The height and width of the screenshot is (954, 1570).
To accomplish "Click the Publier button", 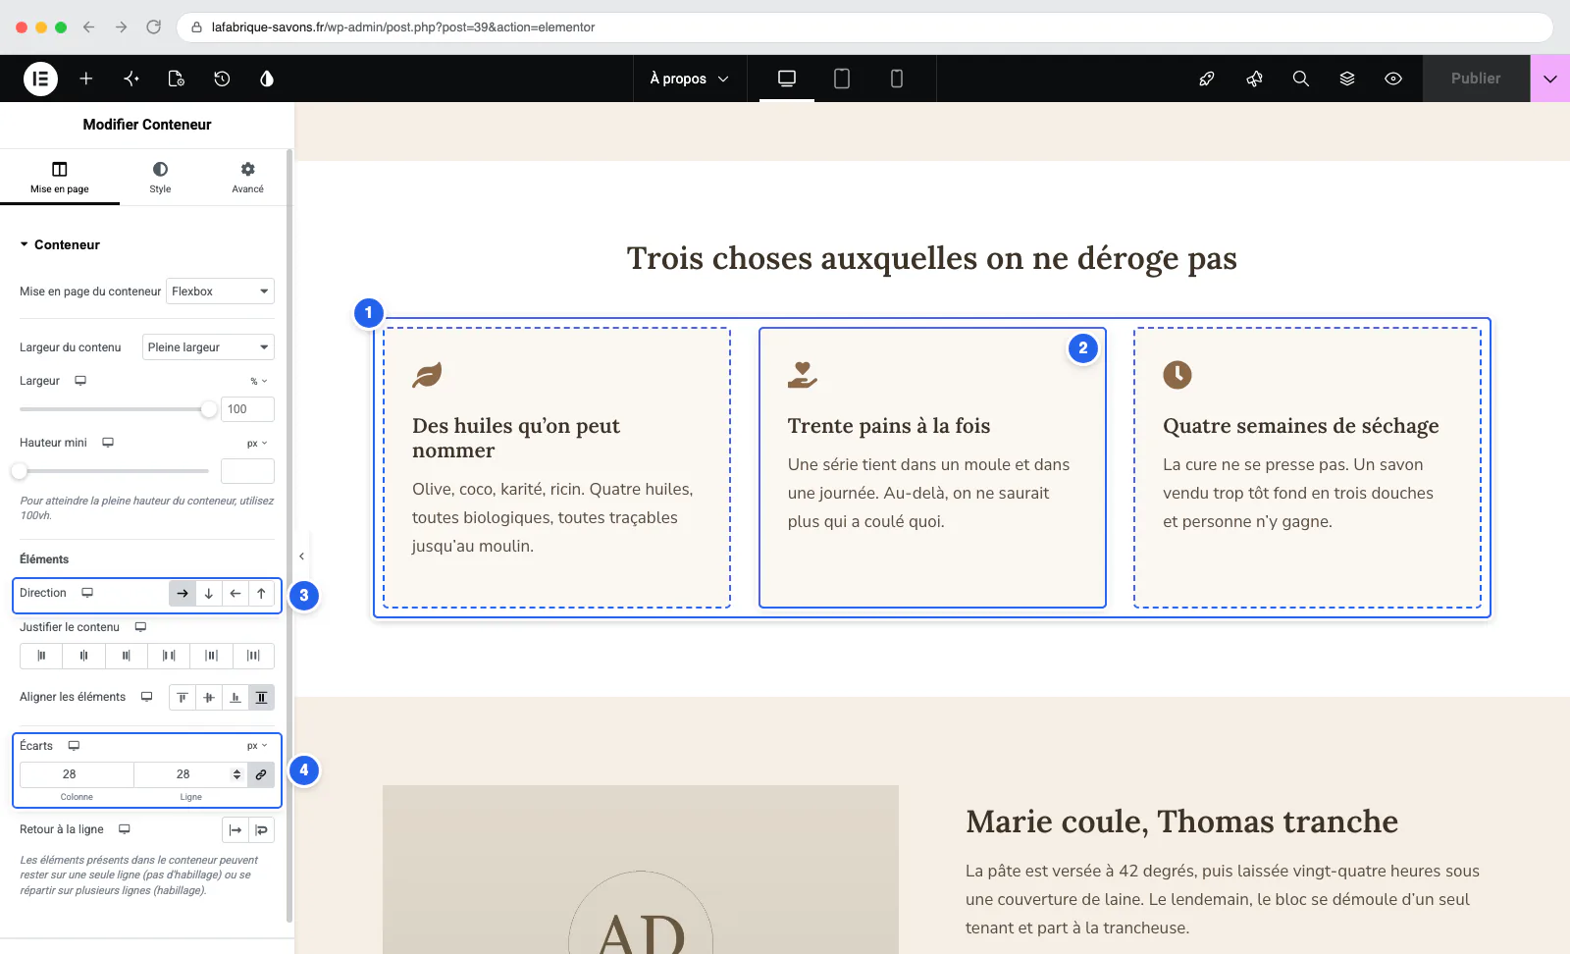I will pyautogui.click(x=1476, y=79).
